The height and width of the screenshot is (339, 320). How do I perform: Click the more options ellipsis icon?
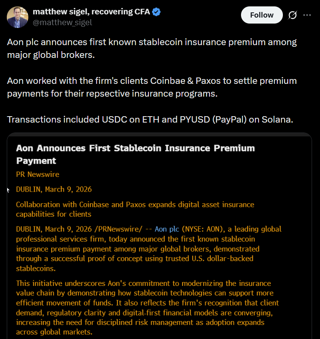(308, 15)
